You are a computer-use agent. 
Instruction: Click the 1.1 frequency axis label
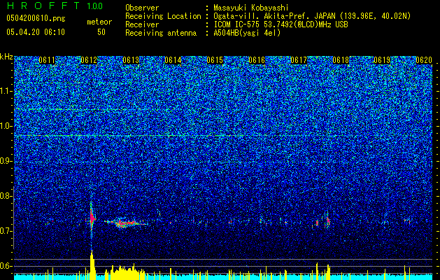tap(6, 91)
